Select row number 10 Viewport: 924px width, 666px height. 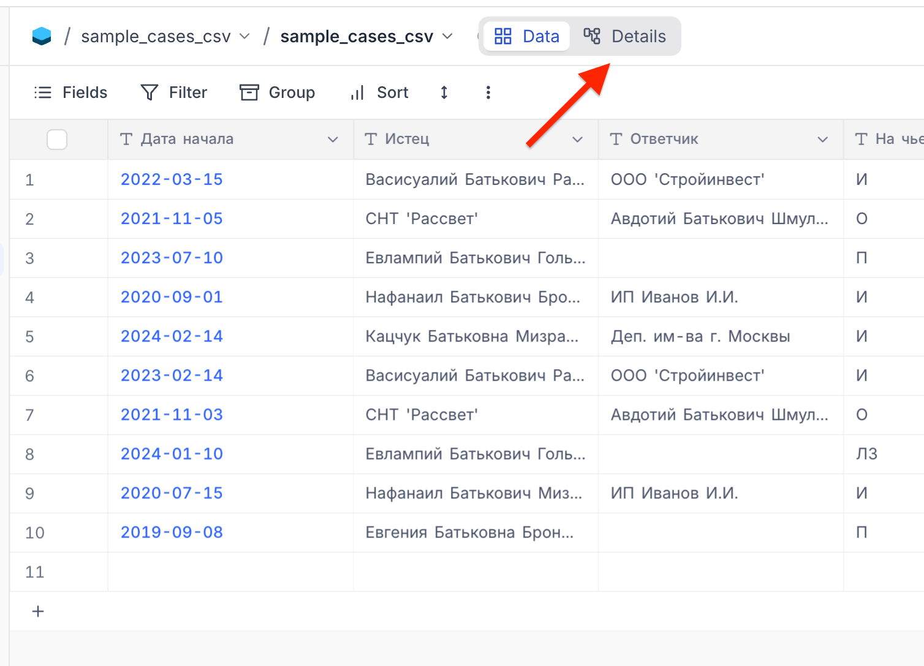35,533
